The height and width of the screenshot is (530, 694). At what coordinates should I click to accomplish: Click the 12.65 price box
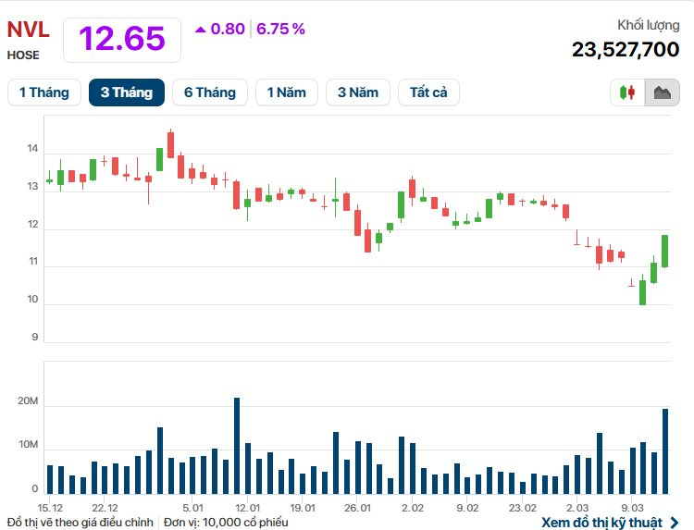121,39
